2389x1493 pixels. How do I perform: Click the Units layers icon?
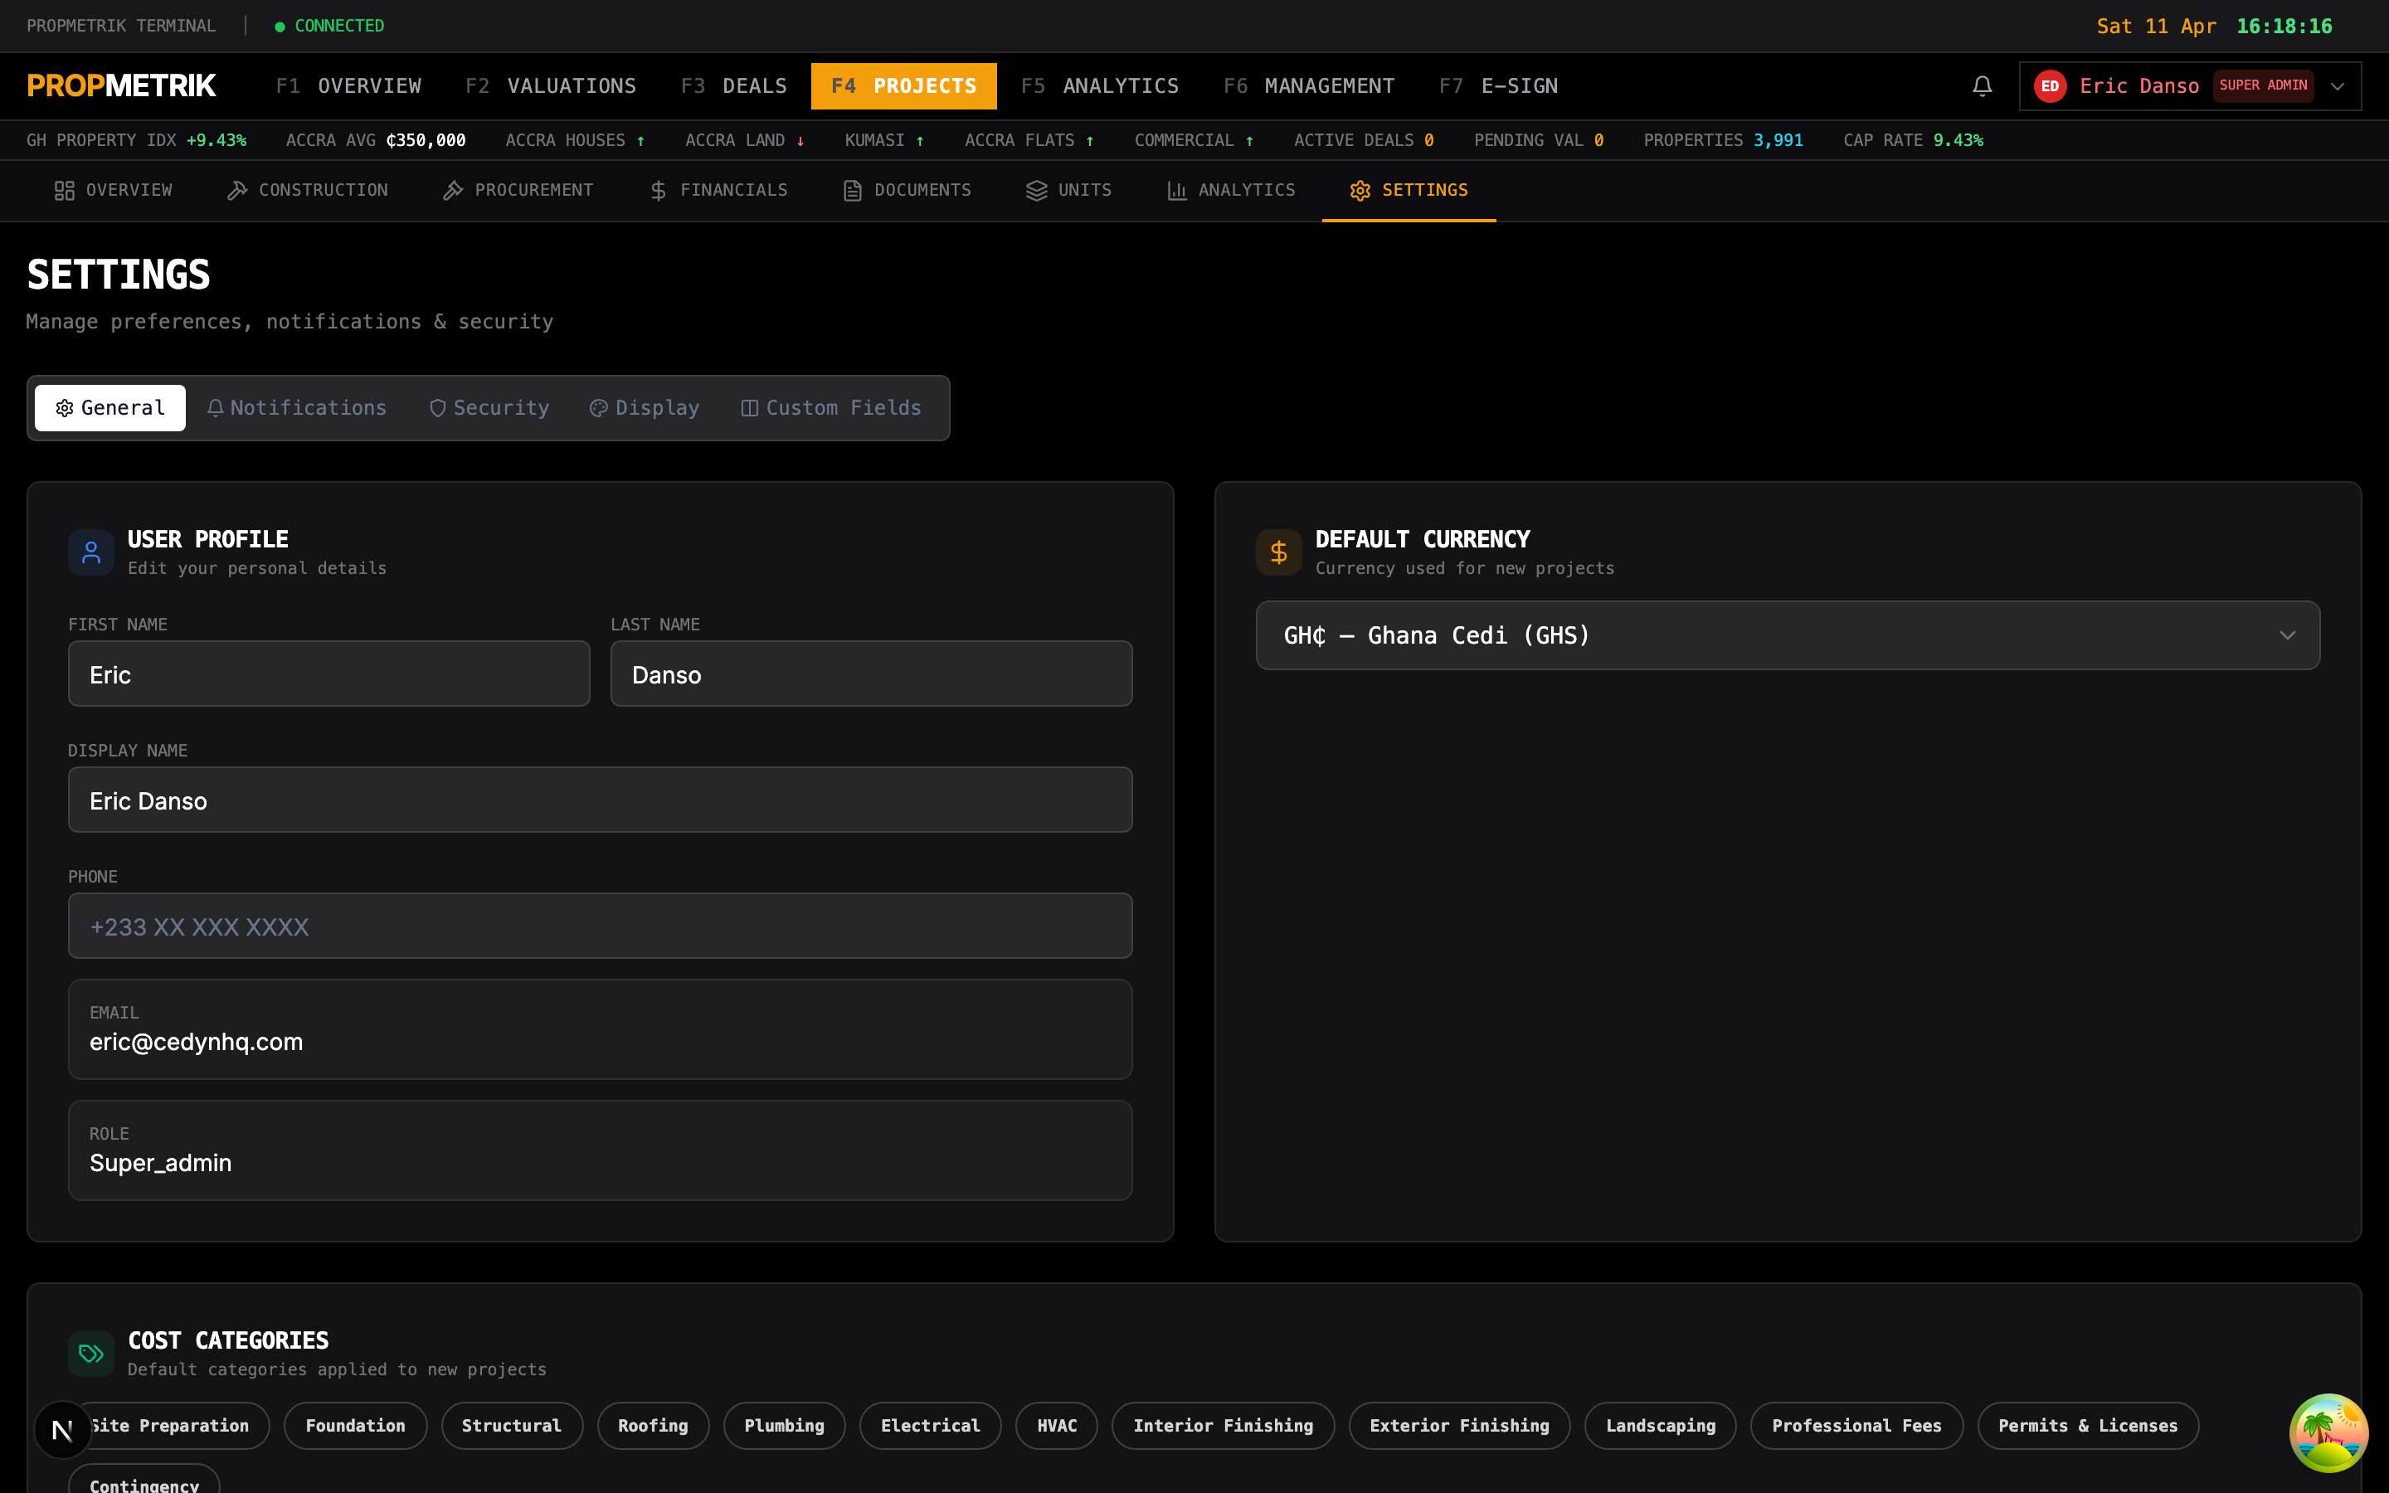(1037, 191)
